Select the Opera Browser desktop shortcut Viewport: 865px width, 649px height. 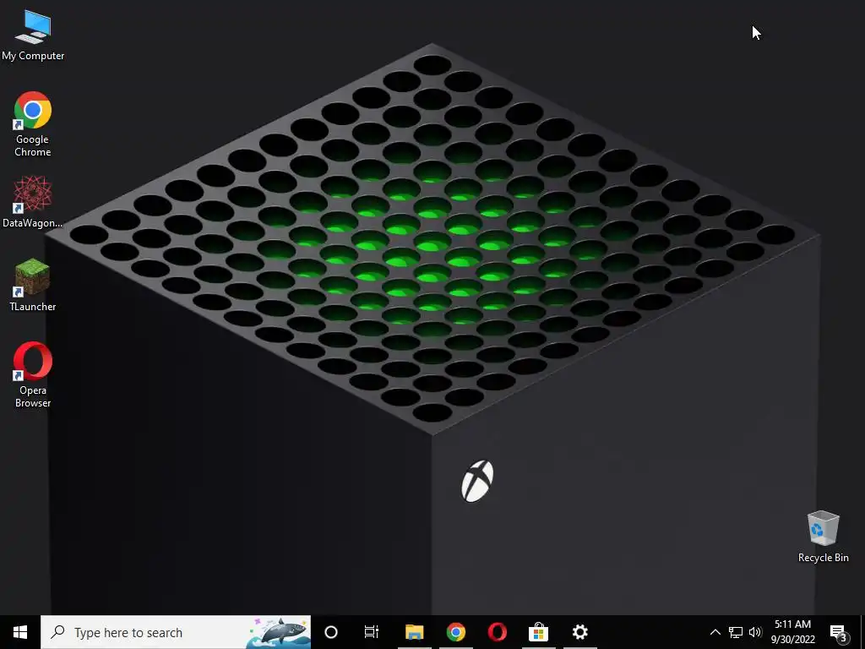click(33, 374)
